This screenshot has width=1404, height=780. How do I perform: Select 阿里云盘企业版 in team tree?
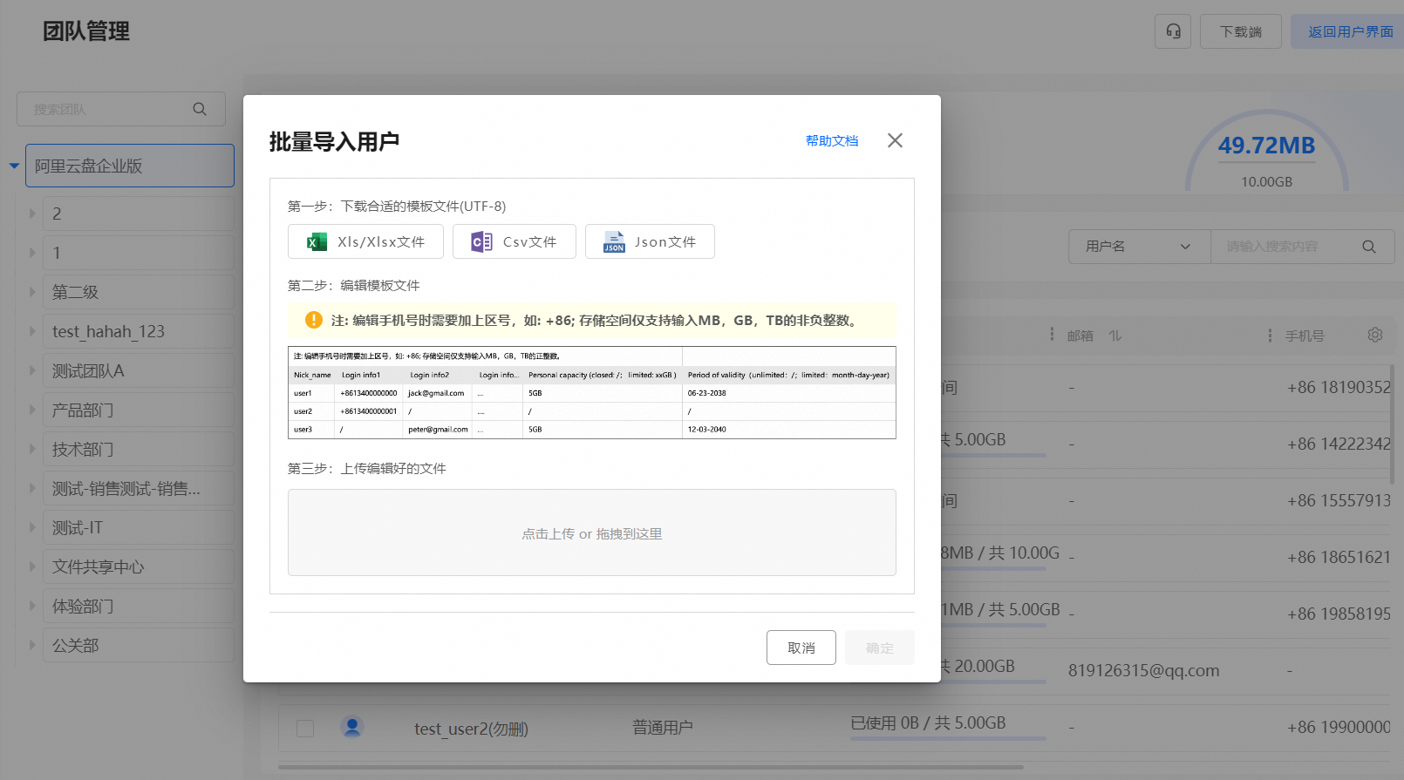coord(130,166)
